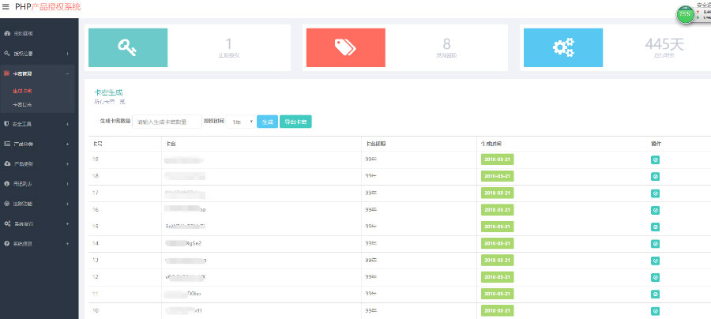Select the 生成卡密 submenu item
The width and height of the screenshot is (711, 319).
(22, 91)
